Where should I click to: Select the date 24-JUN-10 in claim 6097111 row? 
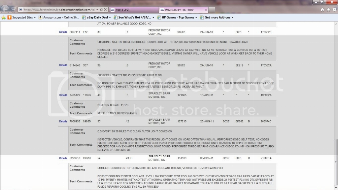pyautogui.click(x=207, y=32)
